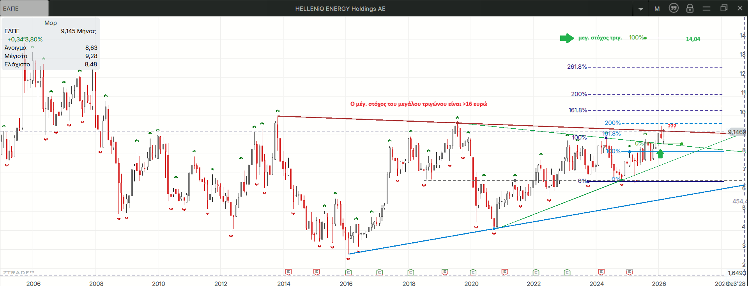
Task: Open the dropdown arrow in the title bar
Action: click(x=641, y=9)
